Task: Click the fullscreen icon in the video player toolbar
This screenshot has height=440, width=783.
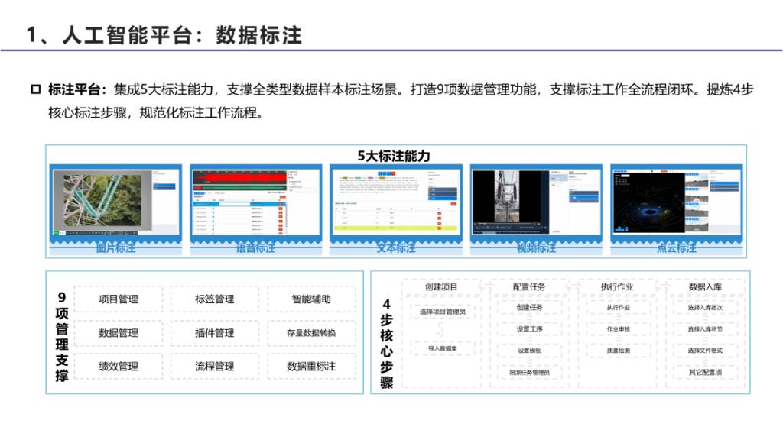Action: tap(545, 228)
